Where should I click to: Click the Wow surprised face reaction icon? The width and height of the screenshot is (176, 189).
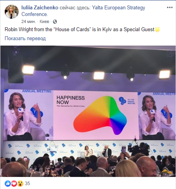(x=20, y=184)
